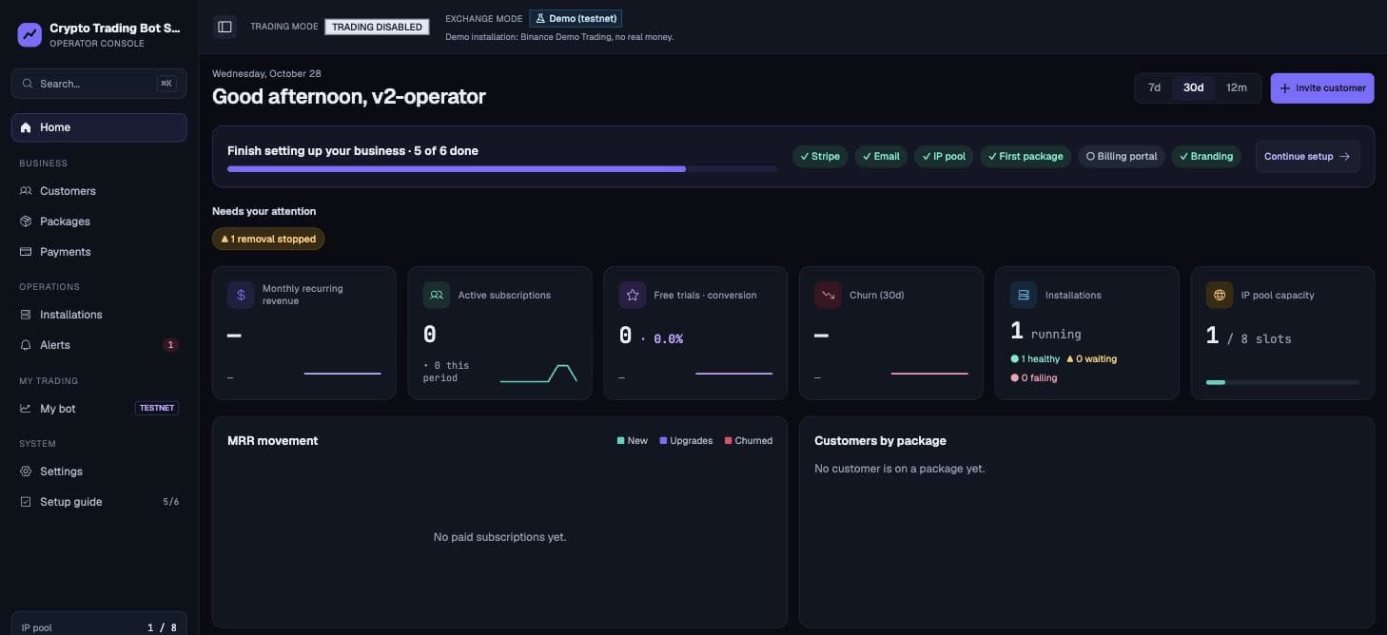Click the Continue setup button
Viewport: 1387px width, 635px height.
click(1307, 157)
